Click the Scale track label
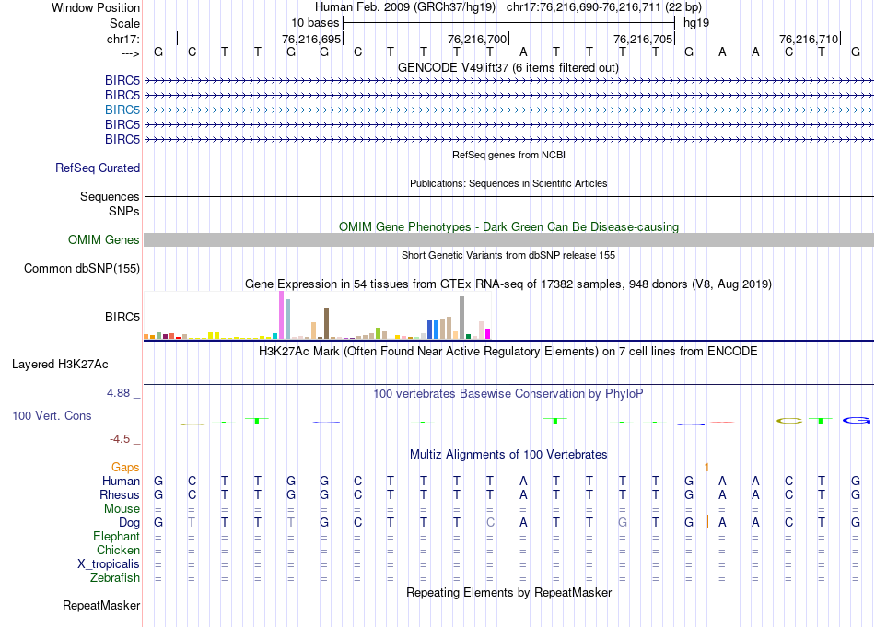This screenshot has height=627, width=875. click(x=124, y=23)
